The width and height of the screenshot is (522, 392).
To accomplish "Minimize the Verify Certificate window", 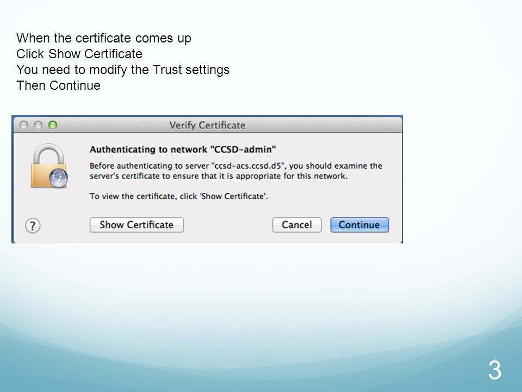I will tap(38, 125).
